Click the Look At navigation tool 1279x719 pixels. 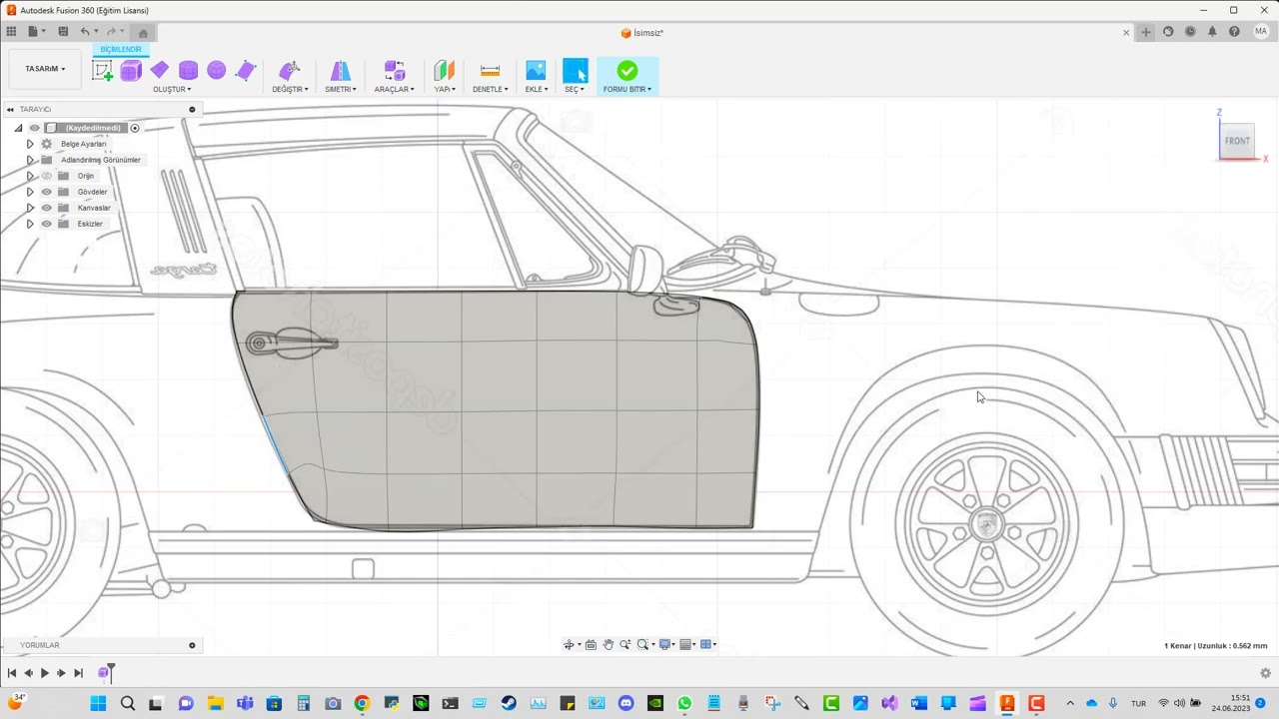click(x=591, y=644)
